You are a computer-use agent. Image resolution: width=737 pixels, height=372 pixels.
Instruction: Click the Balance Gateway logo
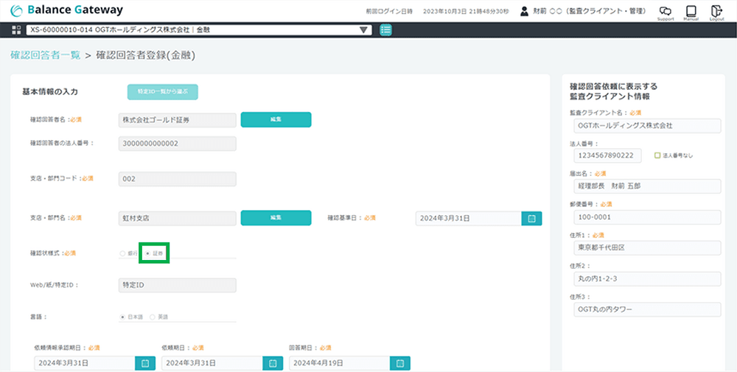(x=67, y=10)
